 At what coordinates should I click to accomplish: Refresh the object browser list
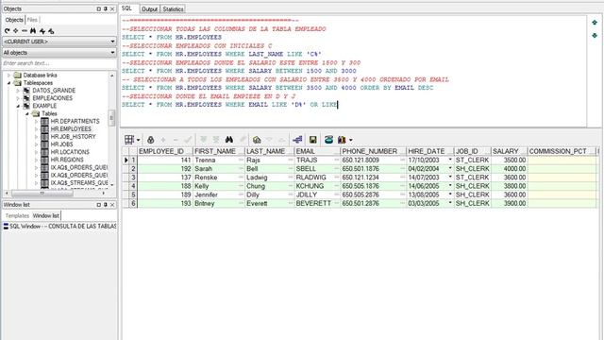click(x=7, y=31)
